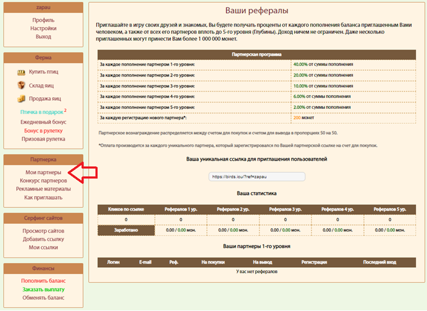Open the Профиль link

click(x=43, y=20)
